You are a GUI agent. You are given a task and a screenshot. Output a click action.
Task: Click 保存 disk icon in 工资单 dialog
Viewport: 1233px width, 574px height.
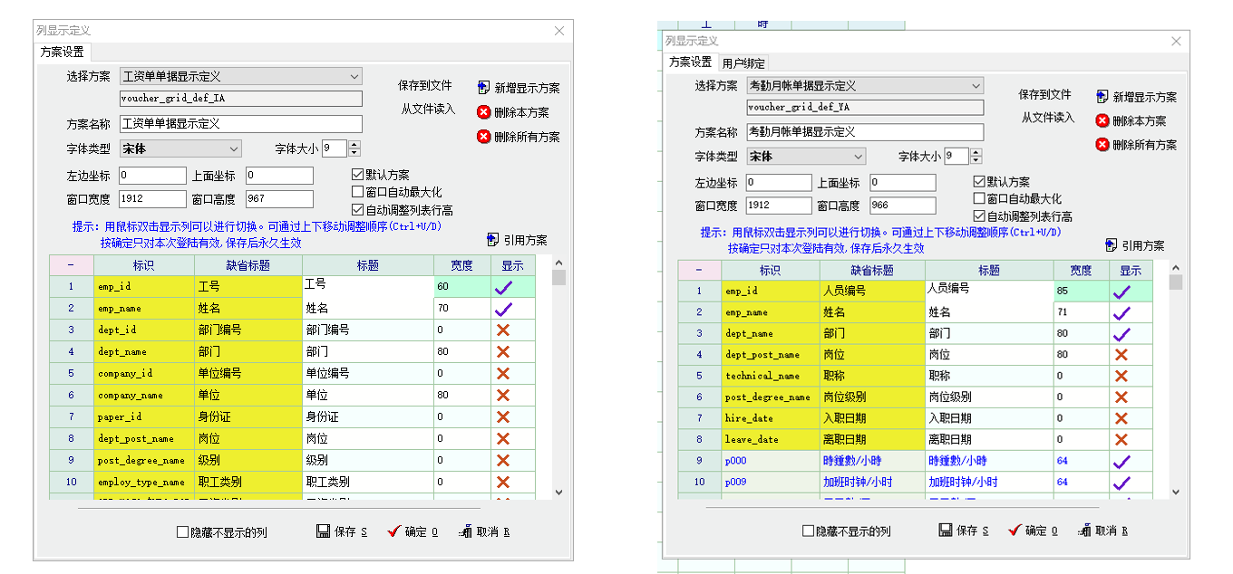(323, 531)
